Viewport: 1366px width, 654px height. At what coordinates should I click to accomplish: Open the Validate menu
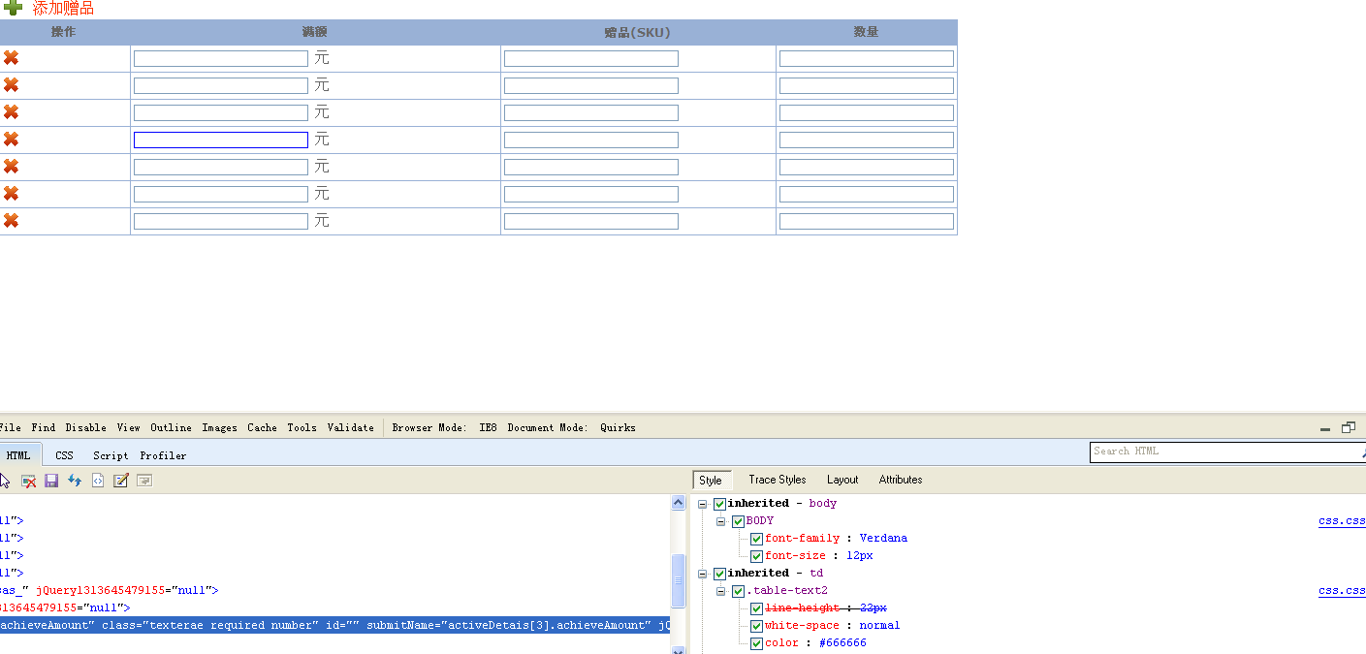350,427
